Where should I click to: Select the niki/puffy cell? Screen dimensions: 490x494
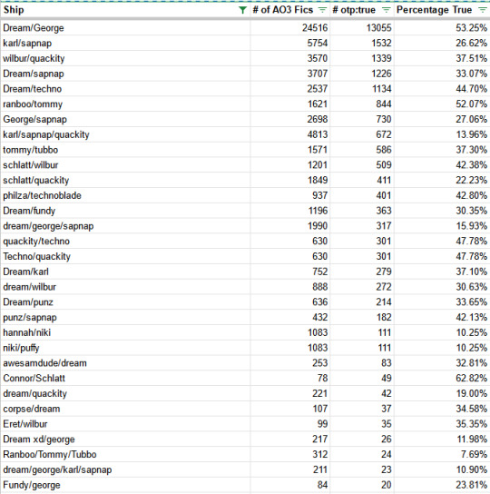point(125,348)
